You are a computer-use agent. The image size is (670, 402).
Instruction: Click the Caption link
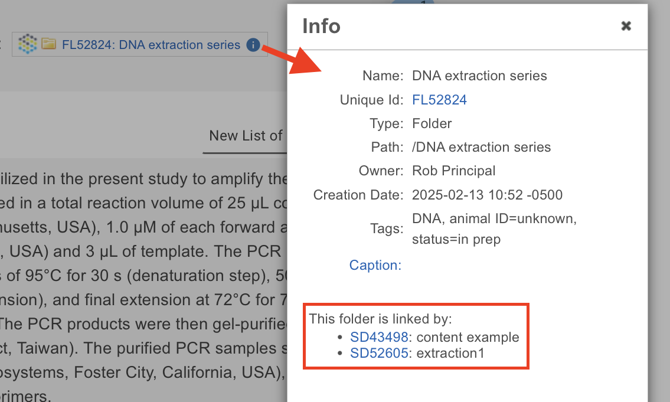[x=375, y=265]
